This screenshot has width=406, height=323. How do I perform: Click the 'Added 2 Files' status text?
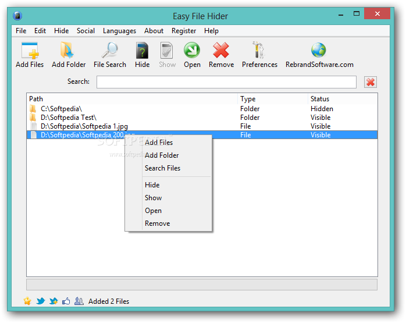tap(109, 301)
